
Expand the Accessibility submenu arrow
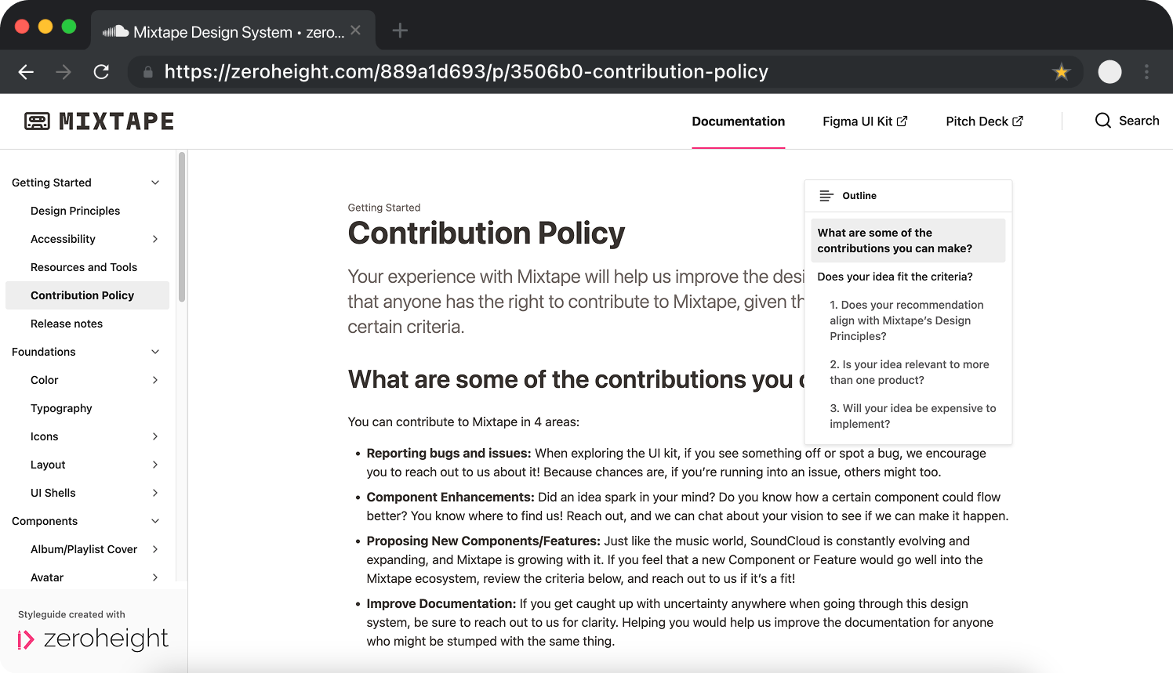pos(155,239)
